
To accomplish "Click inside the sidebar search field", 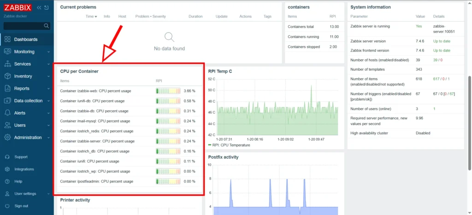I will point(23,26).
